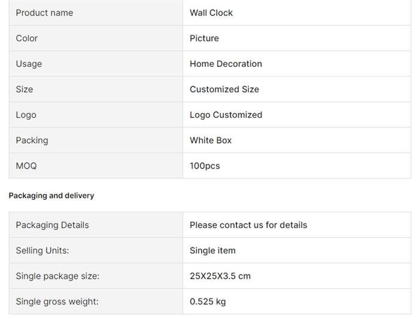Click the 'Customized Size' value cell
The image size is (419, 317).
(224, 89)
